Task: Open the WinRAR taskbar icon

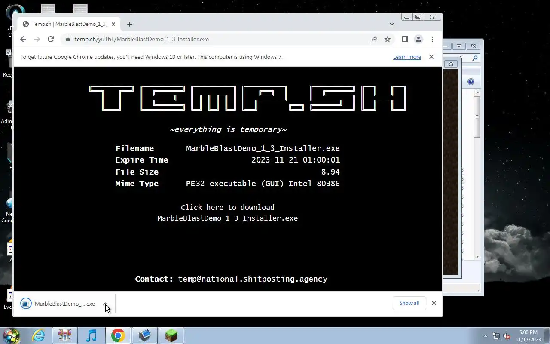Action: 65,335
